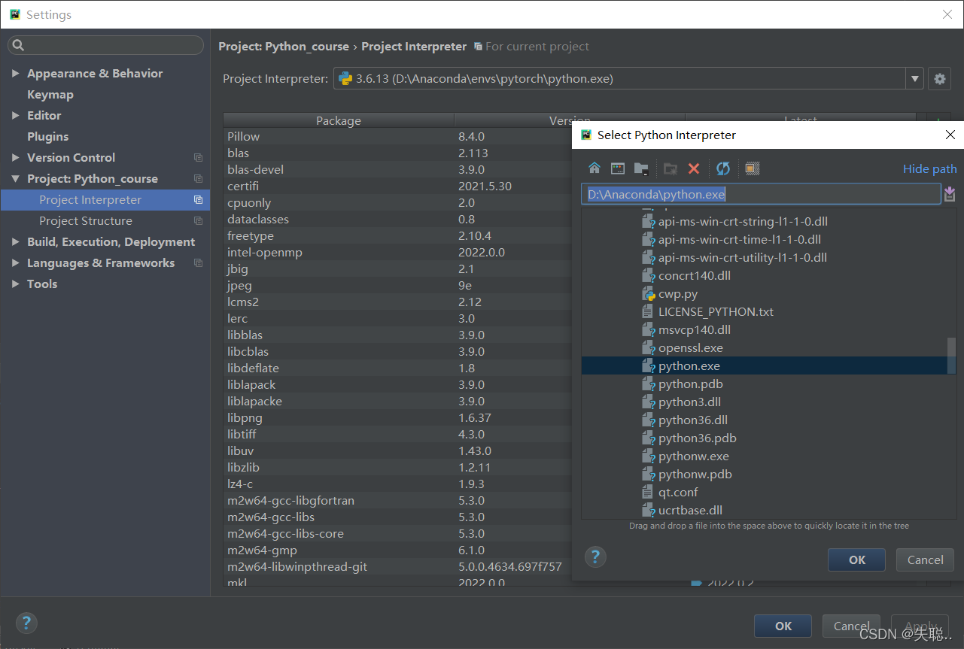Expand the Tools settings section
Viewport: 964px width, 649px height.
(x=16, y=284)
